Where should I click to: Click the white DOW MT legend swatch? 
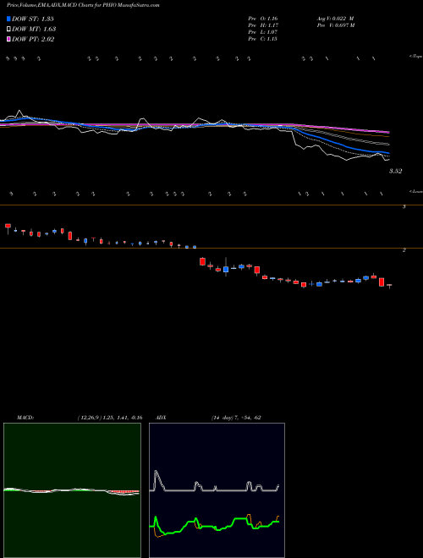click(x=8, y=30)
